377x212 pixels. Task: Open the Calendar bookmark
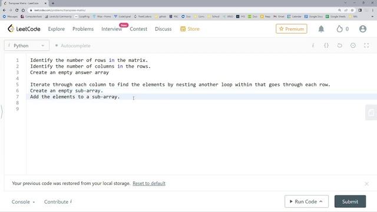(x=295, y=16)
